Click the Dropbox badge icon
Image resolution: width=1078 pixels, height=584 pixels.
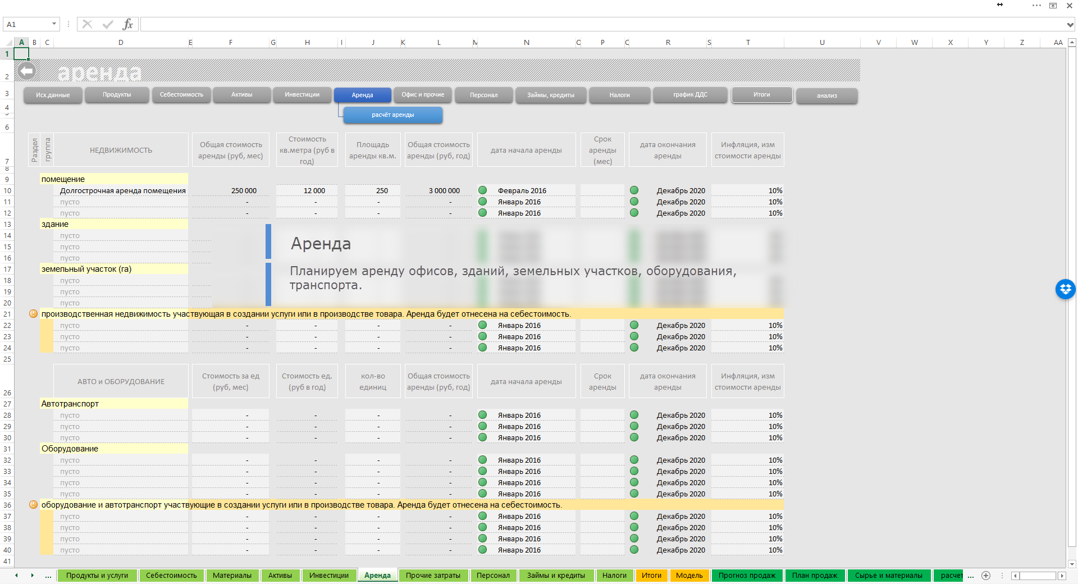pos(1065,289)
